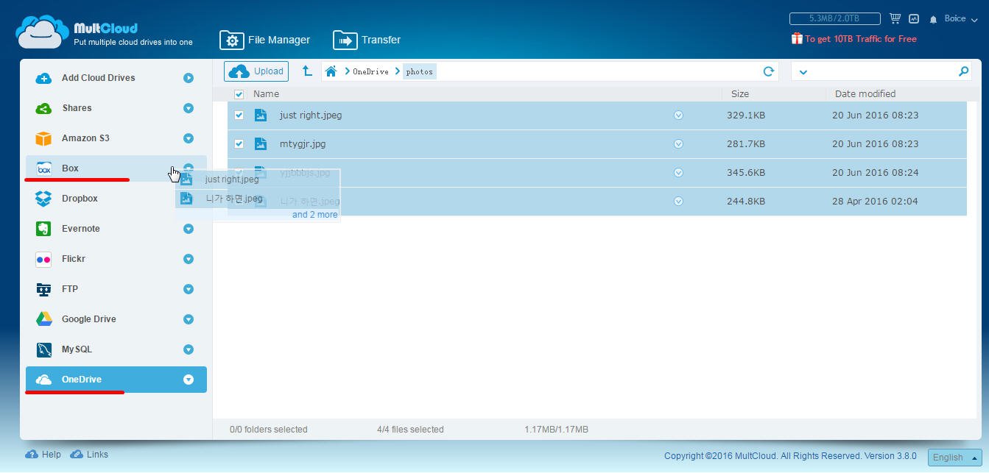989x473 pixels.
Task: Click the Upload button
Action: (x=256, y=71)
